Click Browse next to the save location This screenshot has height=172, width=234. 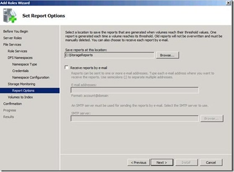pos(167,55)
